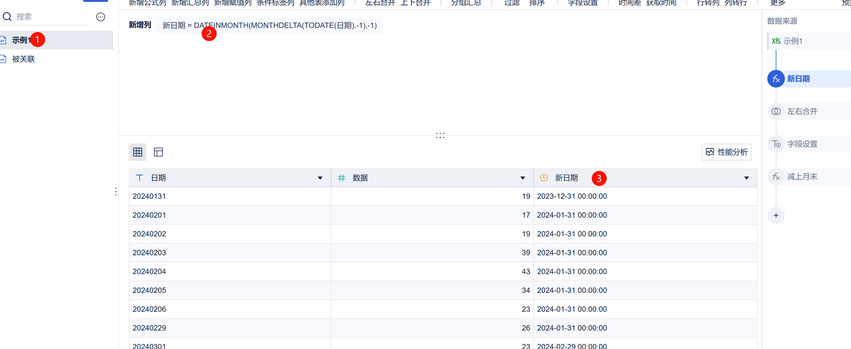Choose 其他表添加列 in the top toolbar

pyautogui.click(x=322, y=3)
